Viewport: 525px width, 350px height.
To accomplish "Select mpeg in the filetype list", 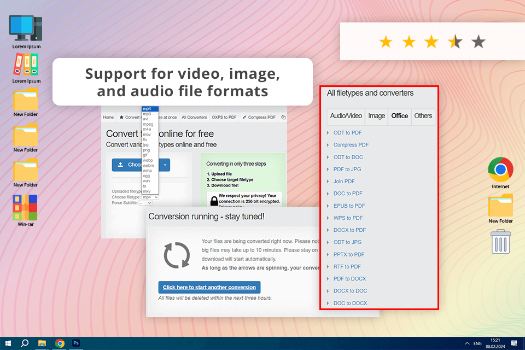I will click(x=148, y=124).
